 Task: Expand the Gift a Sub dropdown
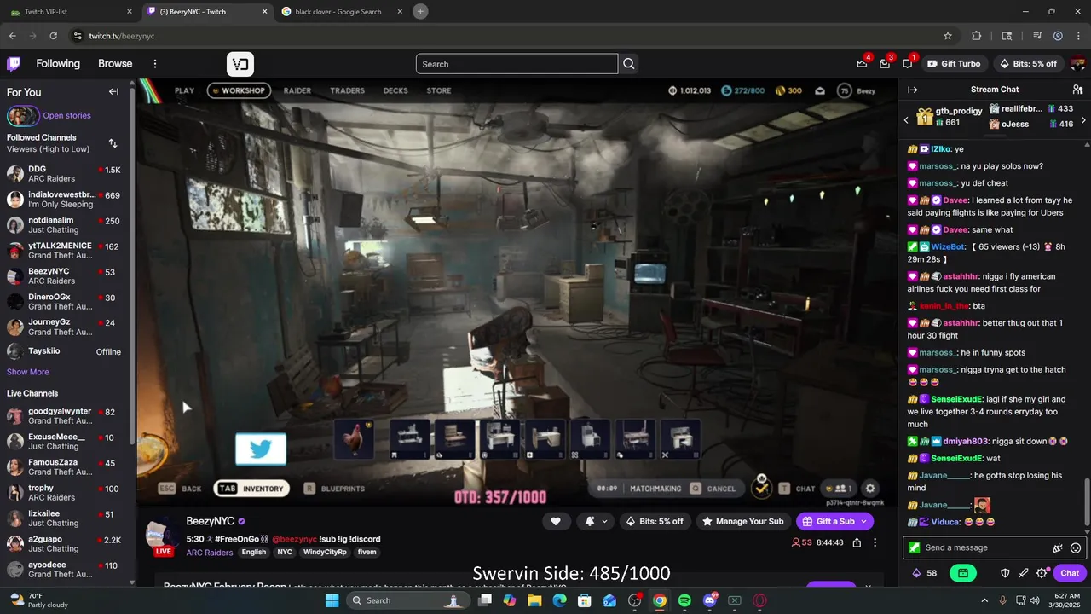[x=863, y=521]
